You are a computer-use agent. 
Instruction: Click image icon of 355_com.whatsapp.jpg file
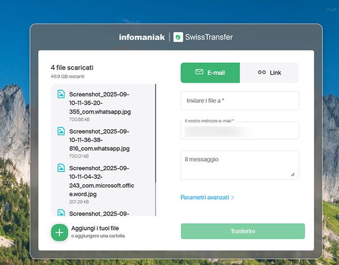(x=61, y=94)
